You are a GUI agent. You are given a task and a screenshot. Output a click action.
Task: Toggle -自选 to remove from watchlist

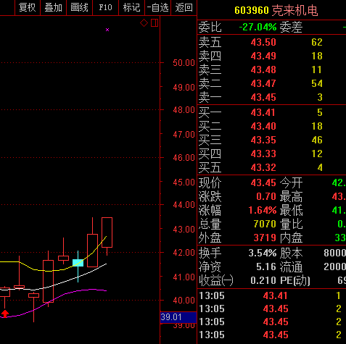pyautogui.click(x=157, y=7)
